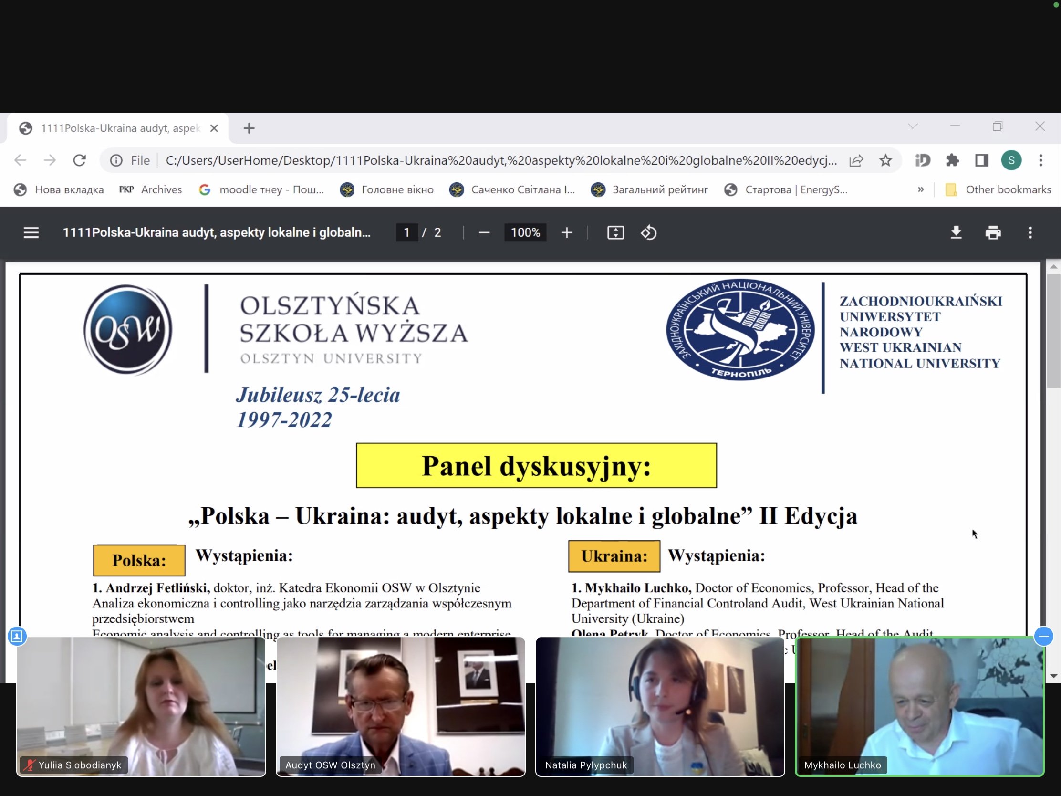Open Chrome's three-dot menu
This screenshot has height=796, width=1061.
(1041, 160)
